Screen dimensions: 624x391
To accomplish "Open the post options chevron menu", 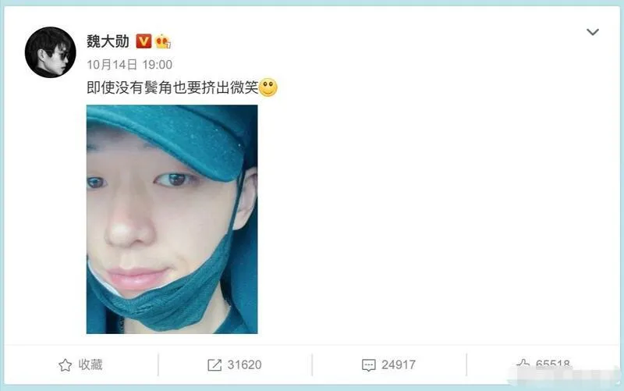I will [x=593, y=32].
